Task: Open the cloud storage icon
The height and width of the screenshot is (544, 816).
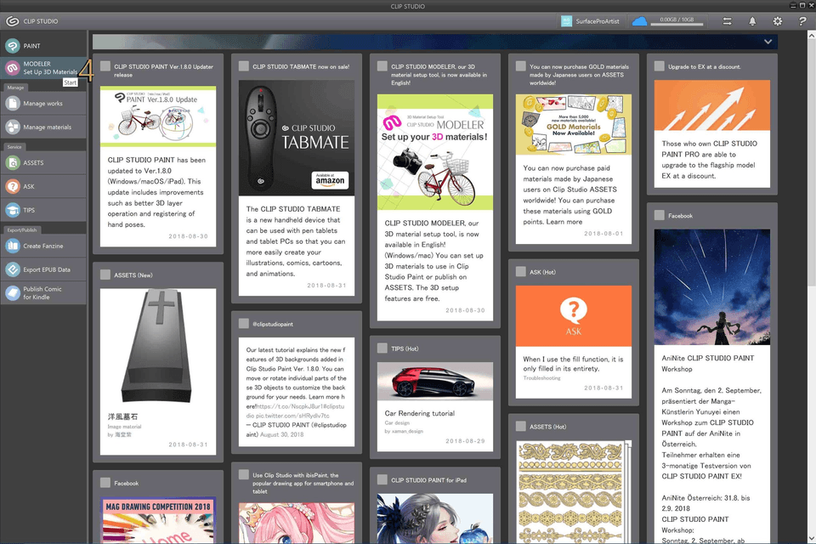Action: tap(639, 21)
